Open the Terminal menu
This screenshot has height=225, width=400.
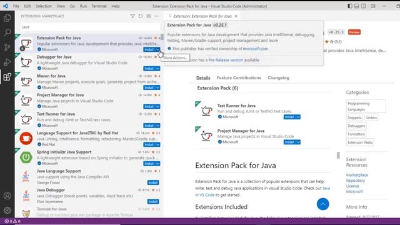pos(99,6)
